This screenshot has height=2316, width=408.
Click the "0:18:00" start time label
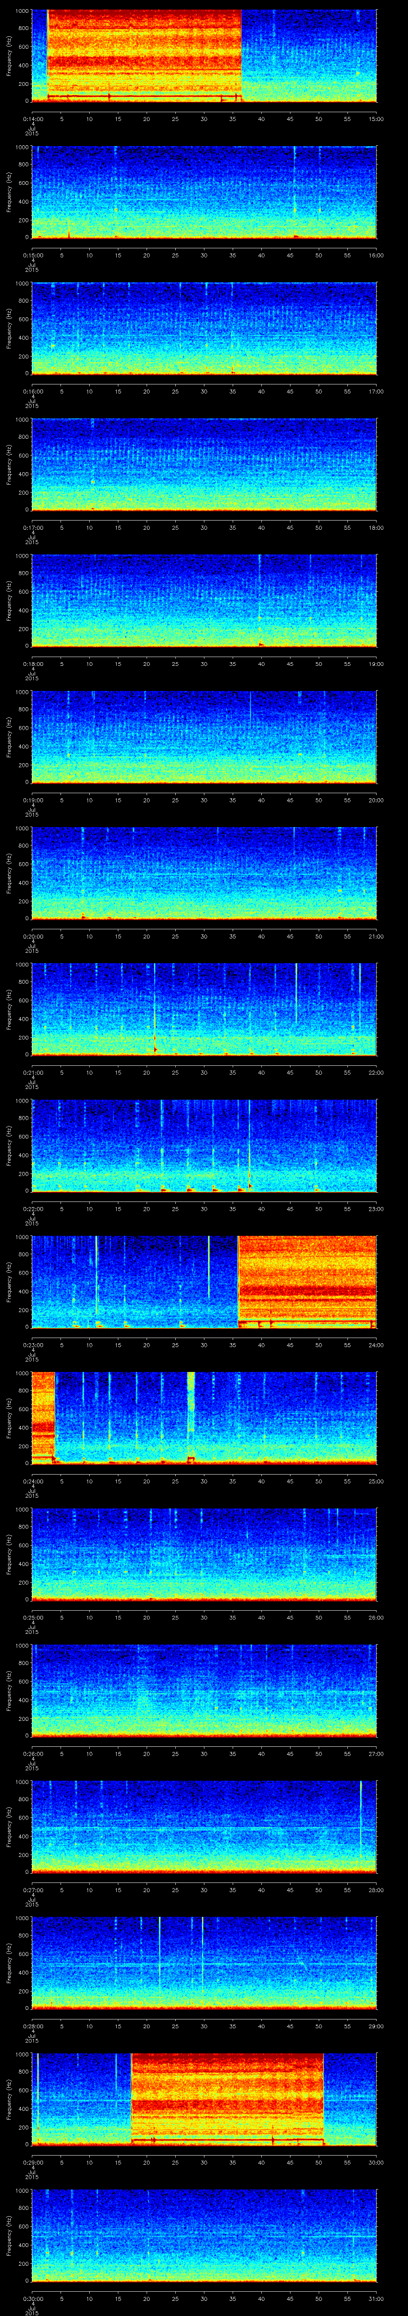[x=32, y=663]
